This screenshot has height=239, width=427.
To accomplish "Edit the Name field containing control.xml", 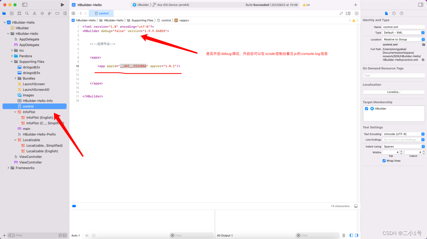I will pyautogui.click(x=404, y=27).
